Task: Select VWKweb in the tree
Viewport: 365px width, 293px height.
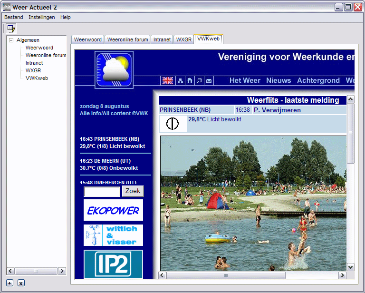Action: tap(37, 78)
